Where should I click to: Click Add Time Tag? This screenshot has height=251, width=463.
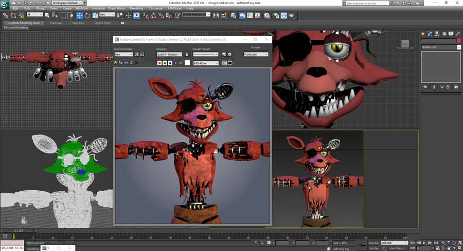[x=342, y=249]
